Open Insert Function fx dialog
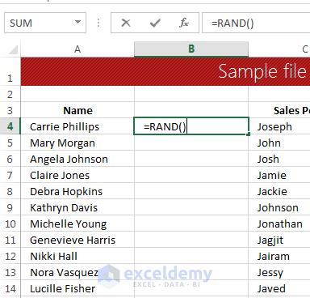The image size is (310, 298). pyautogui.click(x=184, y=23)
